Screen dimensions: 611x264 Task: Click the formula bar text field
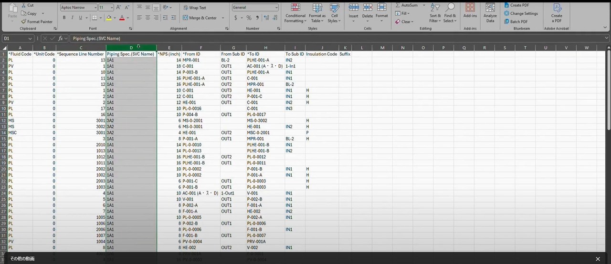tap(334, 39)
